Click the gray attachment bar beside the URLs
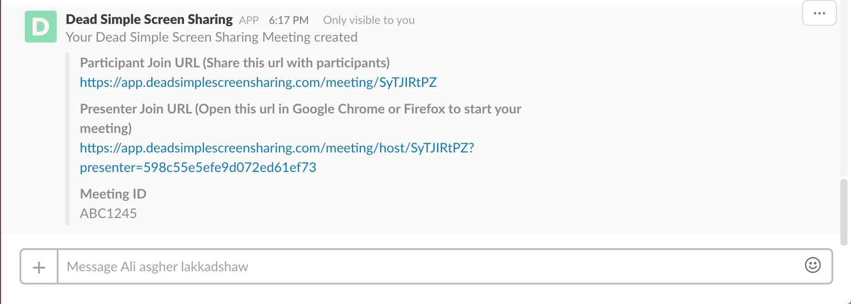 [x=67, y=139]
